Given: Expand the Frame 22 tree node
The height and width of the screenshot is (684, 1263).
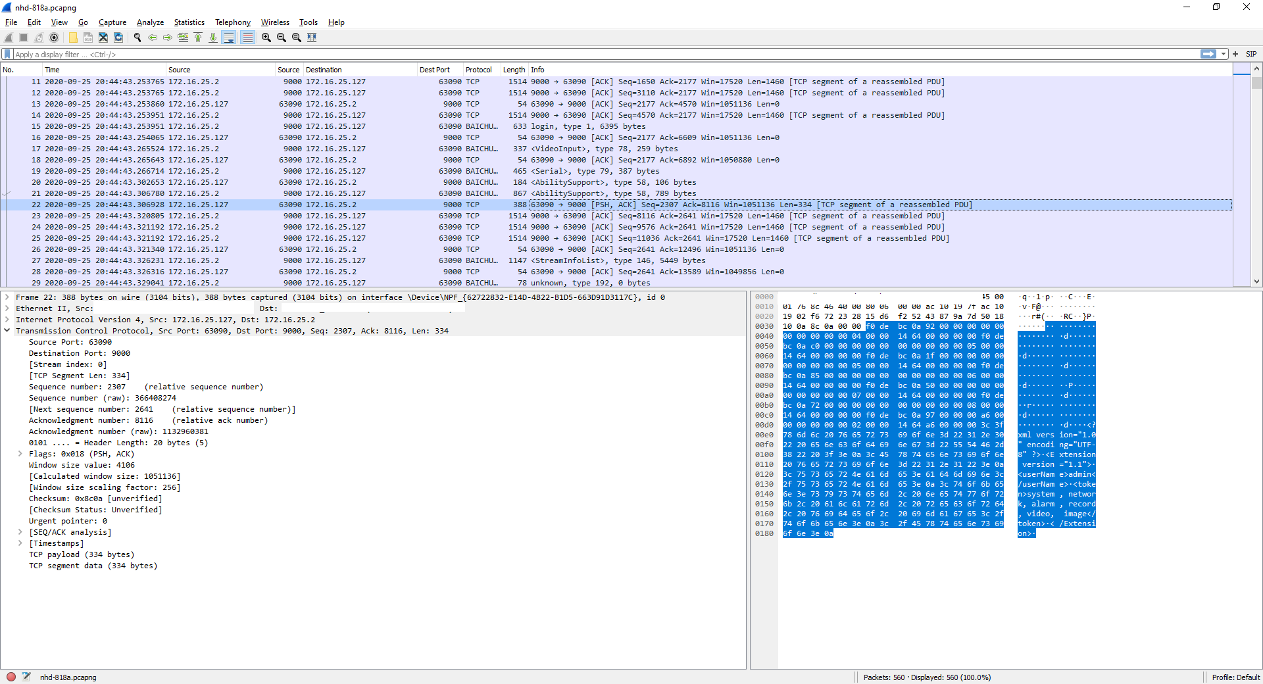Looking at the screenshot, I should click(x=7, y=297).
